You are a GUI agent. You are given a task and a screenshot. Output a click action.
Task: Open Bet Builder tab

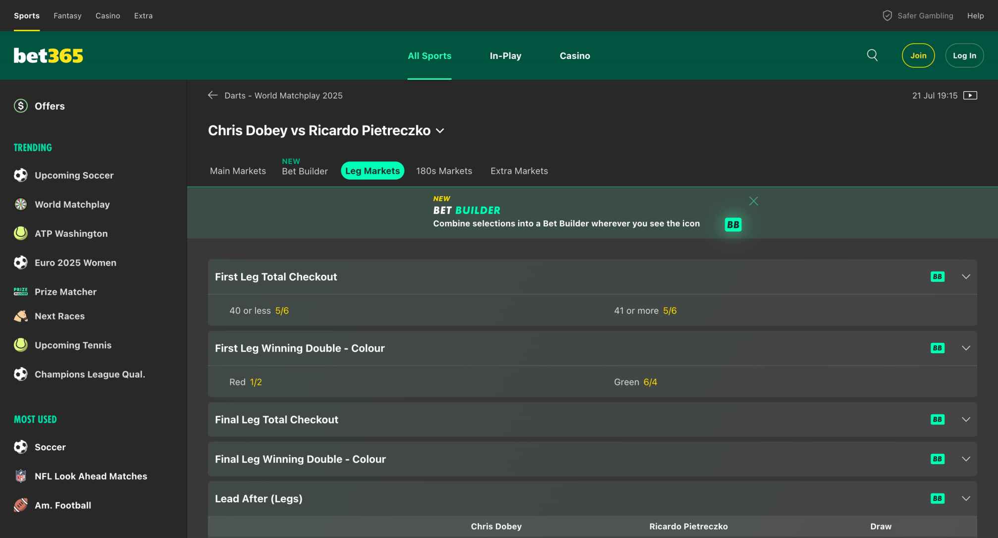305,171
